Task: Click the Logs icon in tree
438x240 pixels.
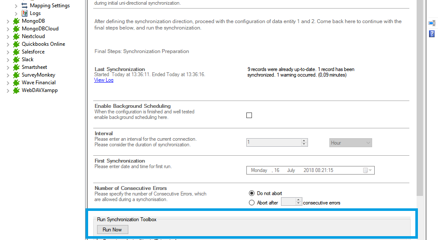Action: (x=24, y=13)
